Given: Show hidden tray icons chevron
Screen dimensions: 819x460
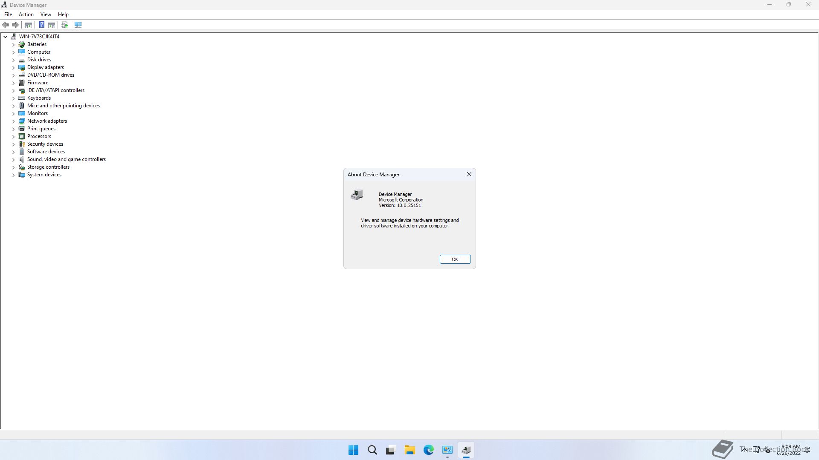Looking at the screenshot, I should click(744, 450).
